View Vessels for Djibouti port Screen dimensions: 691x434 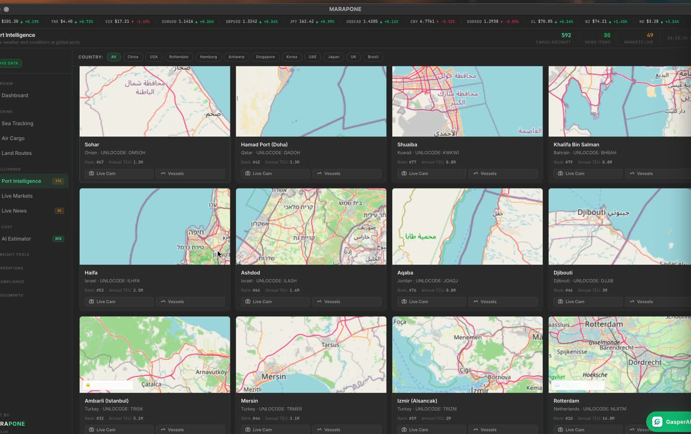[659, 301]
